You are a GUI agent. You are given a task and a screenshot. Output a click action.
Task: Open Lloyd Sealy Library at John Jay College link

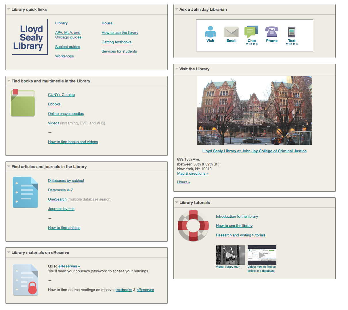(x=254, y=151)
